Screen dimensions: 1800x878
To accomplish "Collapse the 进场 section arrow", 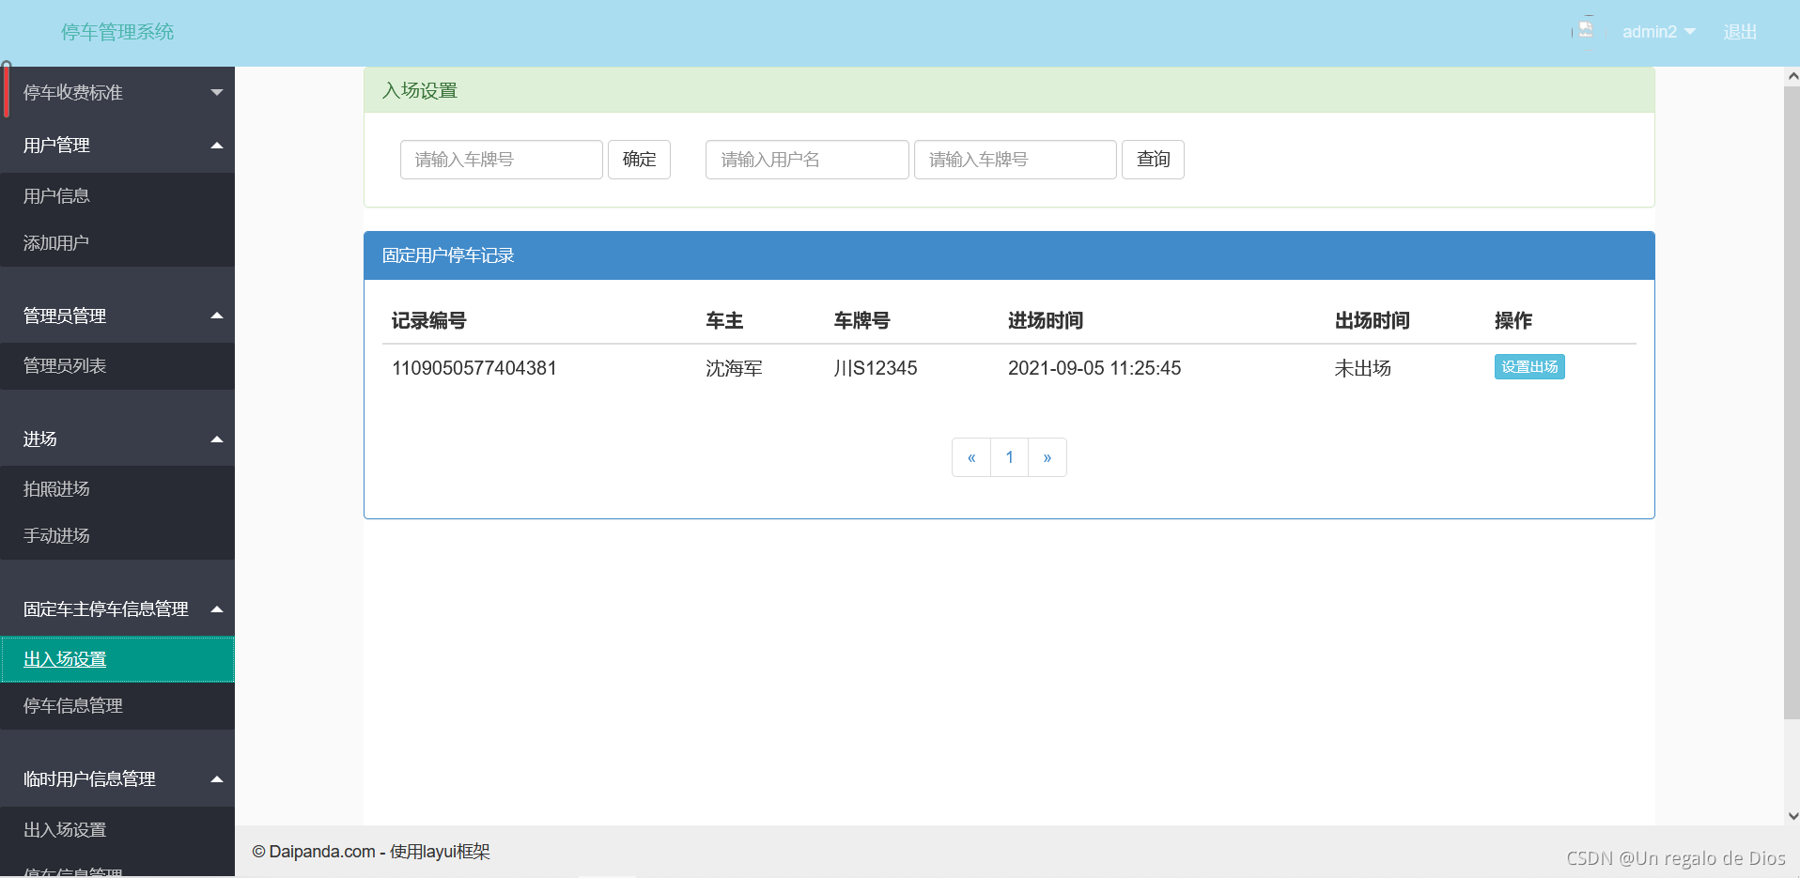I will [x=217, y=439].
